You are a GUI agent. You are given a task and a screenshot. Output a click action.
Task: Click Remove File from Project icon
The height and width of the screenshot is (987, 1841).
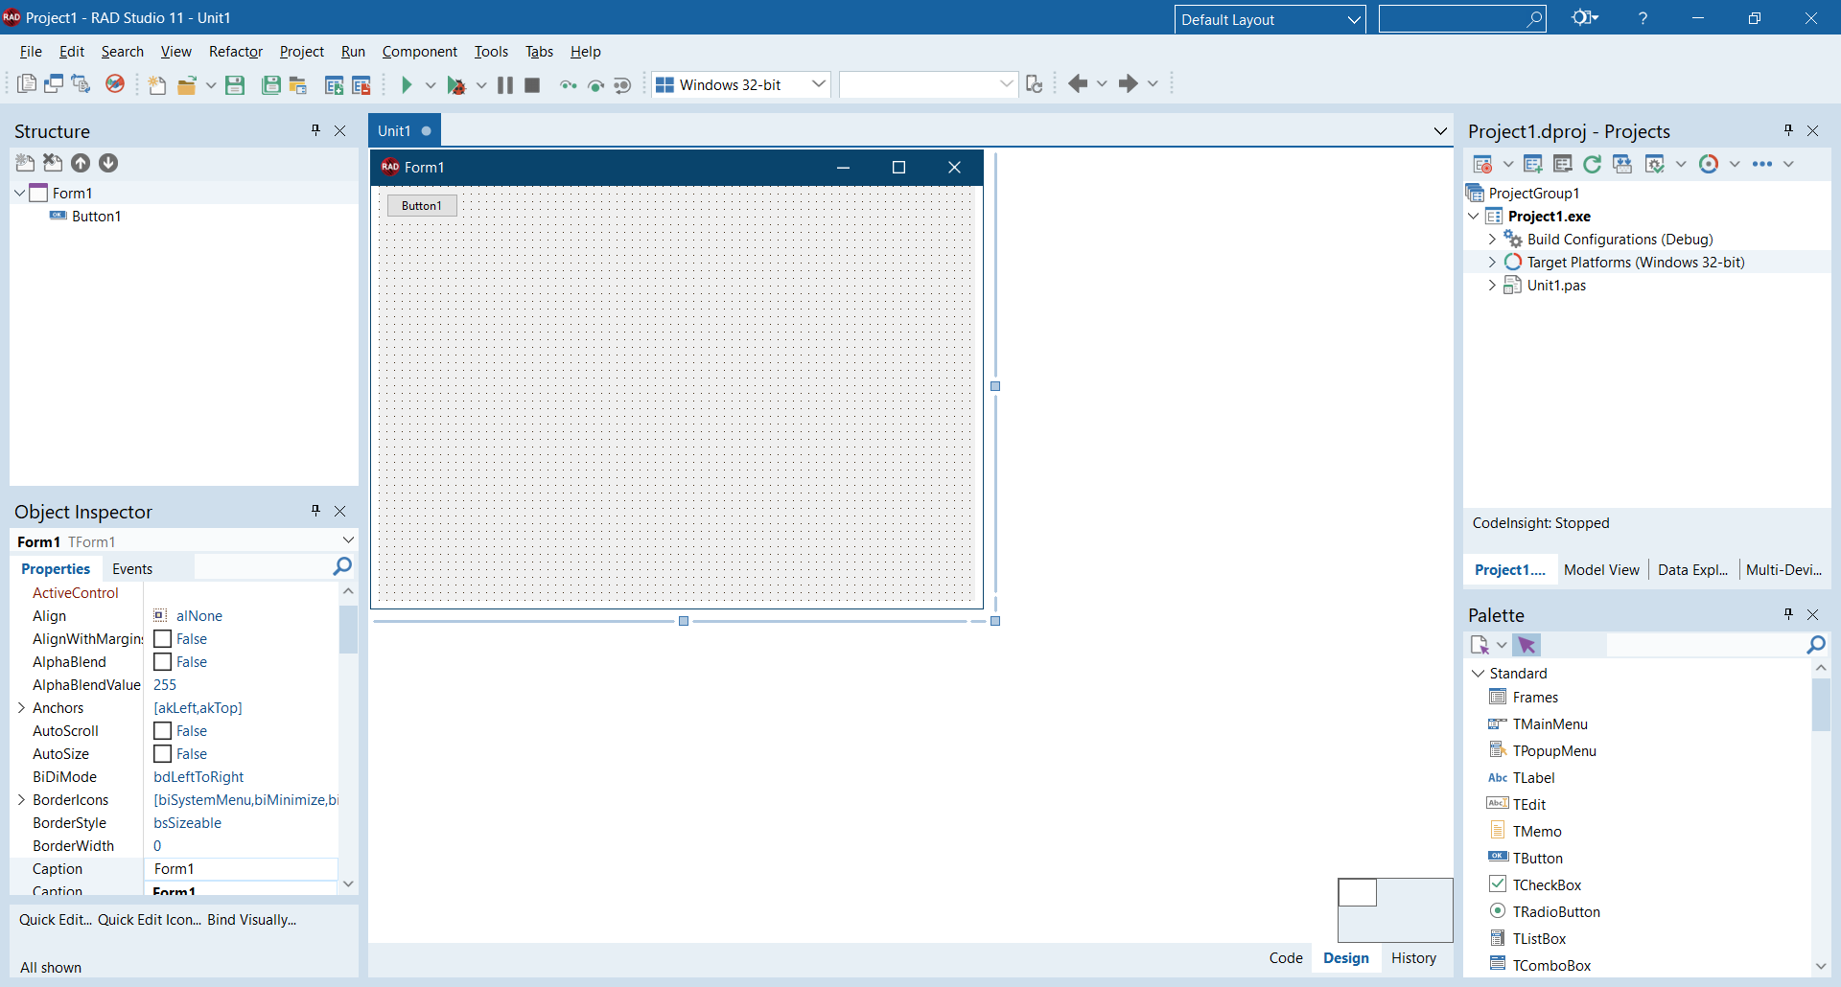[x=361, y=84]
